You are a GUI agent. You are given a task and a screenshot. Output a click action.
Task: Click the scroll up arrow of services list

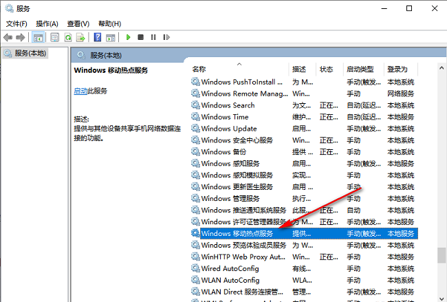point(441,68)
